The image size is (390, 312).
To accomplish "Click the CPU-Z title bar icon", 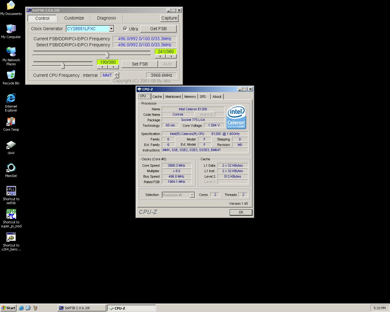I will (140, 89).
